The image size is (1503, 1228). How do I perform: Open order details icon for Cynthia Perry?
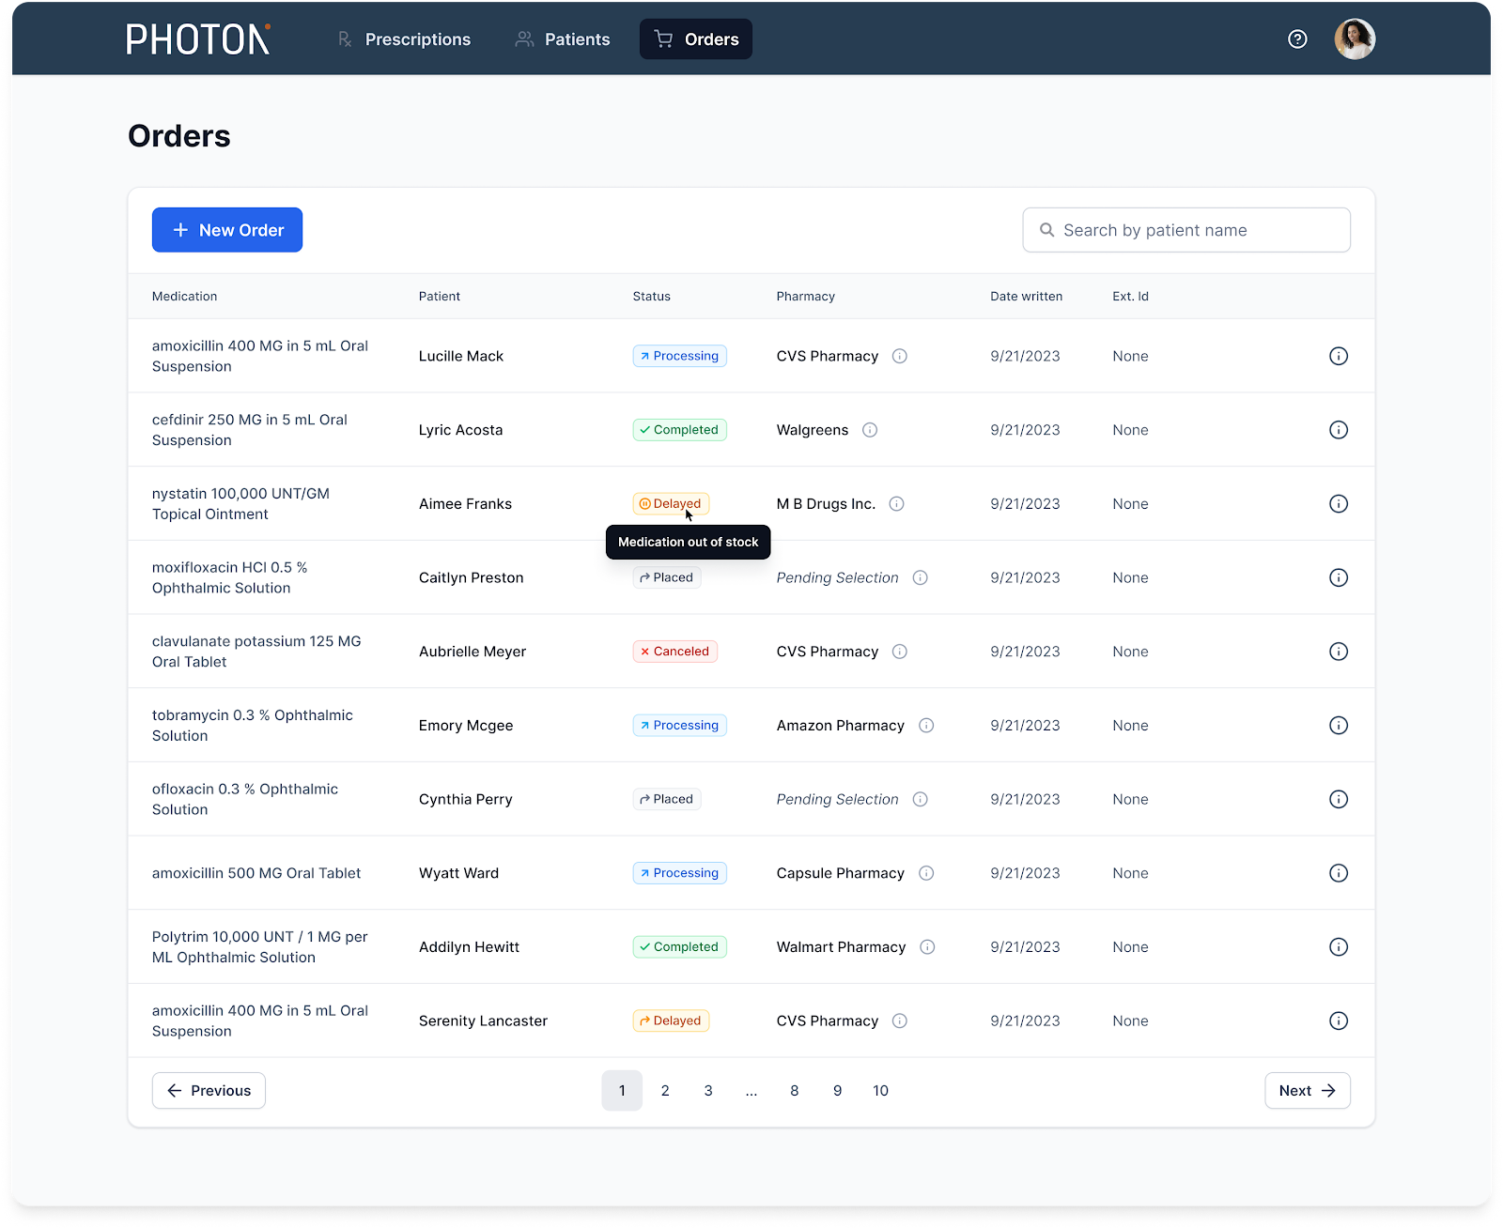pyautogui.click(x=1339, y=799)
